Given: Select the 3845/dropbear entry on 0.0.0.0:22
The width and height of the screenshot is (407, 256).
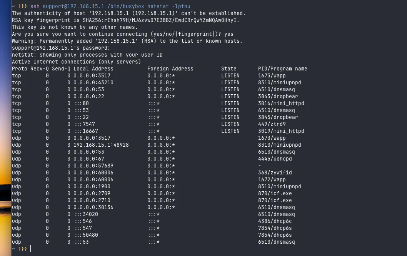Looking at the screenshot, I should [278, 96].
